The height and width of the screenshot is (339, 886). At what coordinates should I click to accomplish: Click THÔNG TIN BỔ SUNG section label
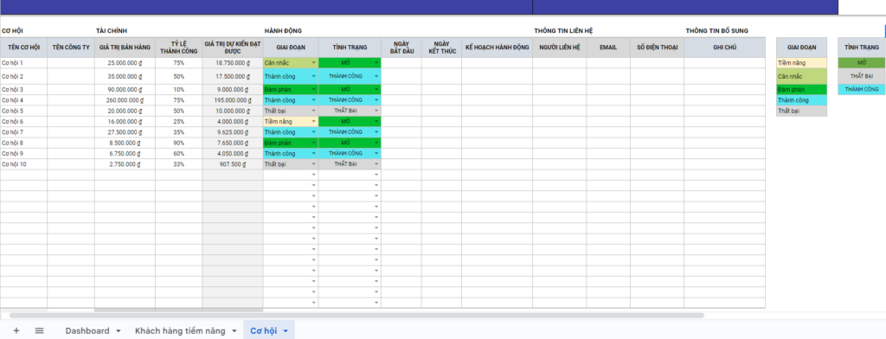[717, 30]
